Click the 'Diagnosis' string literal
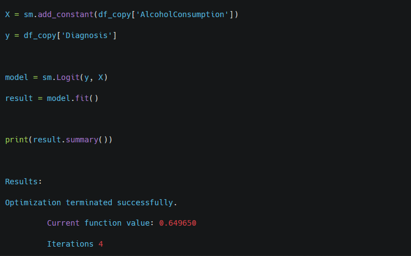The width and height of the screenshot is (411, 256). pyautogui.click(x=91, y=35)
